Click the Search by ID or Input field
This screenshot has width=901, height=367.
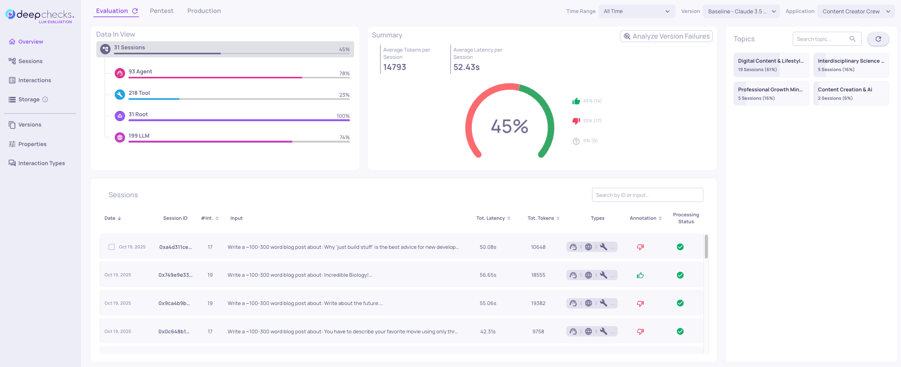pyautogui.click(x=647, y=195)
